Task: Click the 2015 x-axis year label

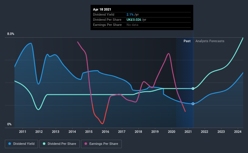Action: (x=89, y=132)
